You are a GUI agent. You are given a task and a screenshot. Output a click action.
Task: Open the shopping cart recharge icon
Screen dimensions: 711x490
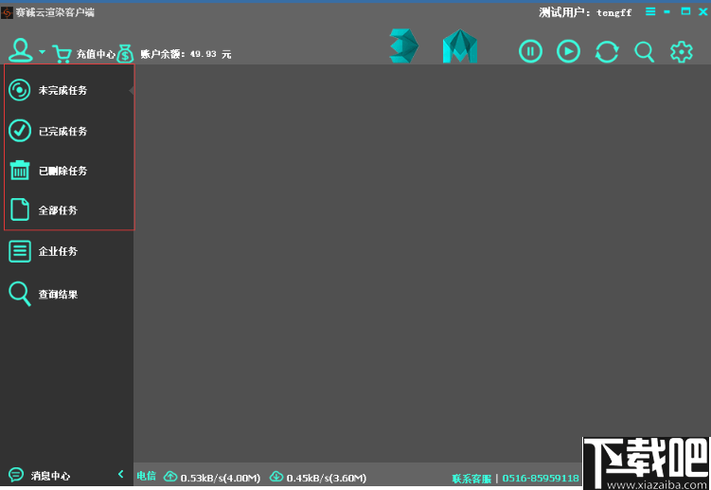click(x=62, y=54)
